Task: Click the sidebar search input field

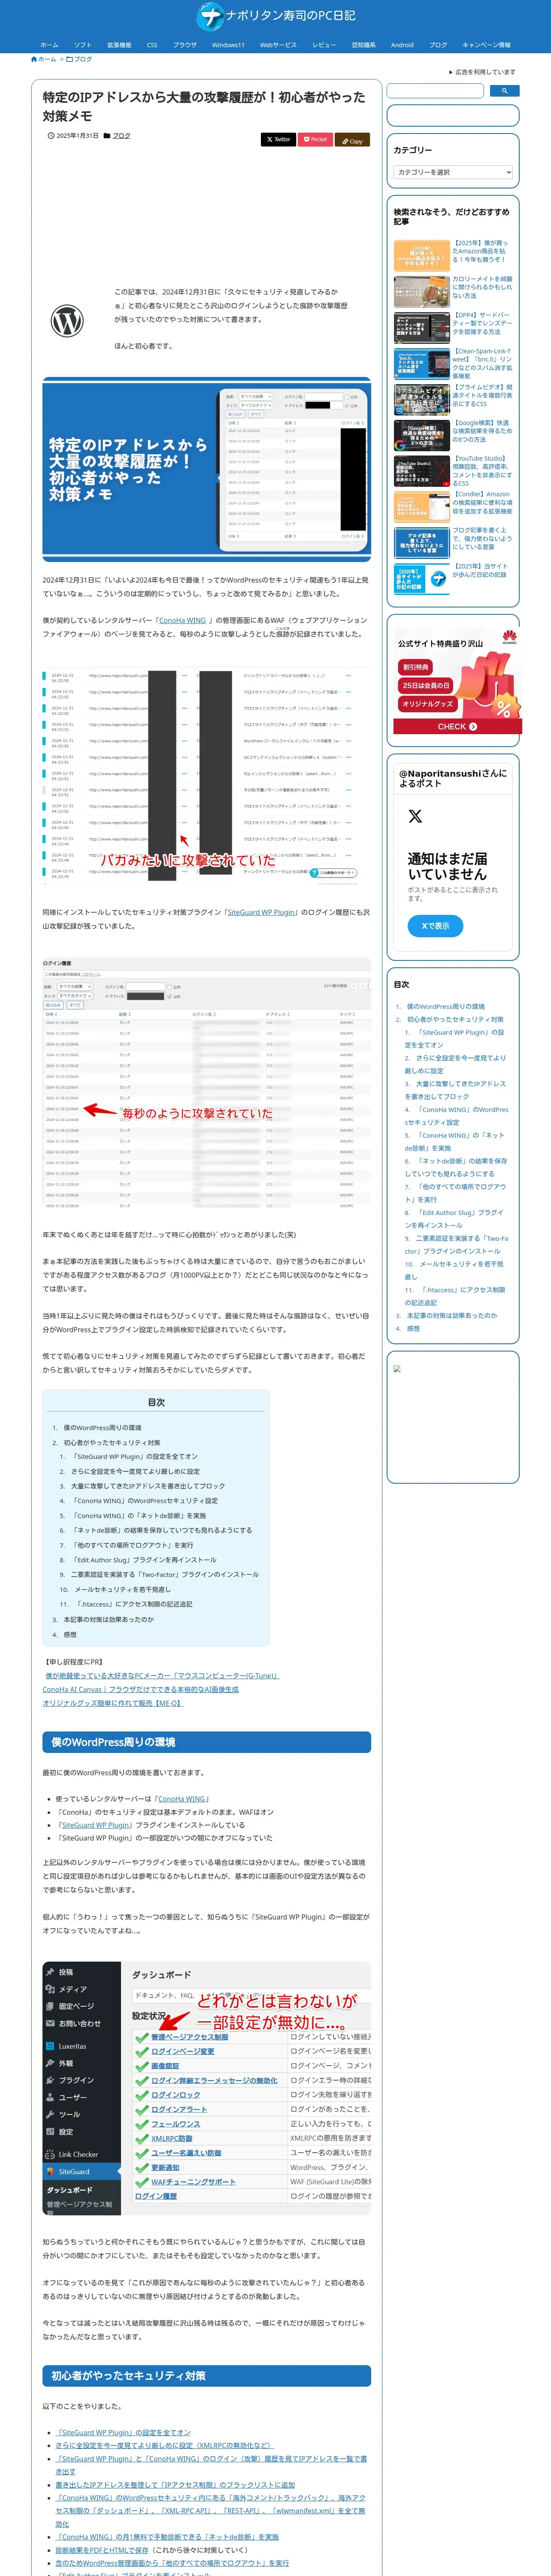Action: [x=435, y=91]
